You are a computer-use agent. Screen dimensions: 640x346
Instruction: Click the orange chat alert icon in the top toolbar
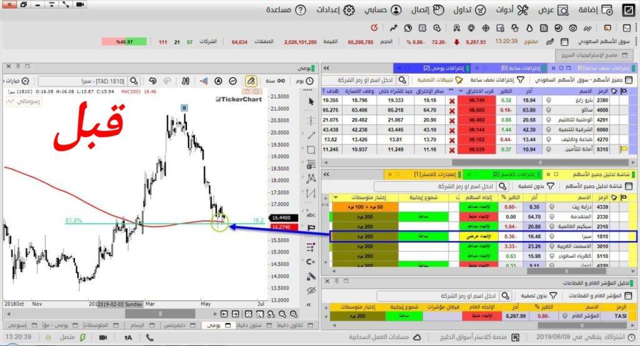click(x=607, y=27)
